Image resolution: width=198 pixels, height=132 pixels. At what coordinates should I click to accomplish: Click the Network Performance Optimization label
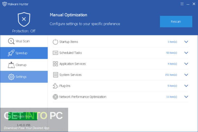coord(83,97)
